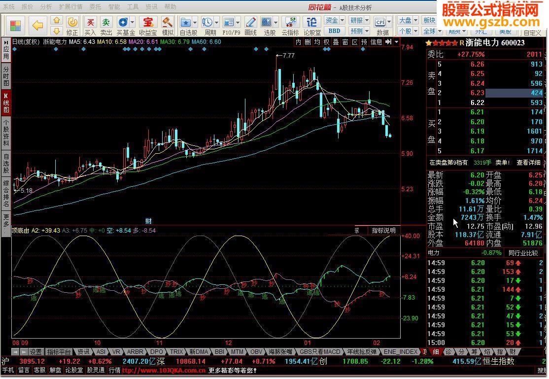The image size is (549, 379).
Task: Click the scroll-right arrow of indicator tabs
Action: point(24,352)
